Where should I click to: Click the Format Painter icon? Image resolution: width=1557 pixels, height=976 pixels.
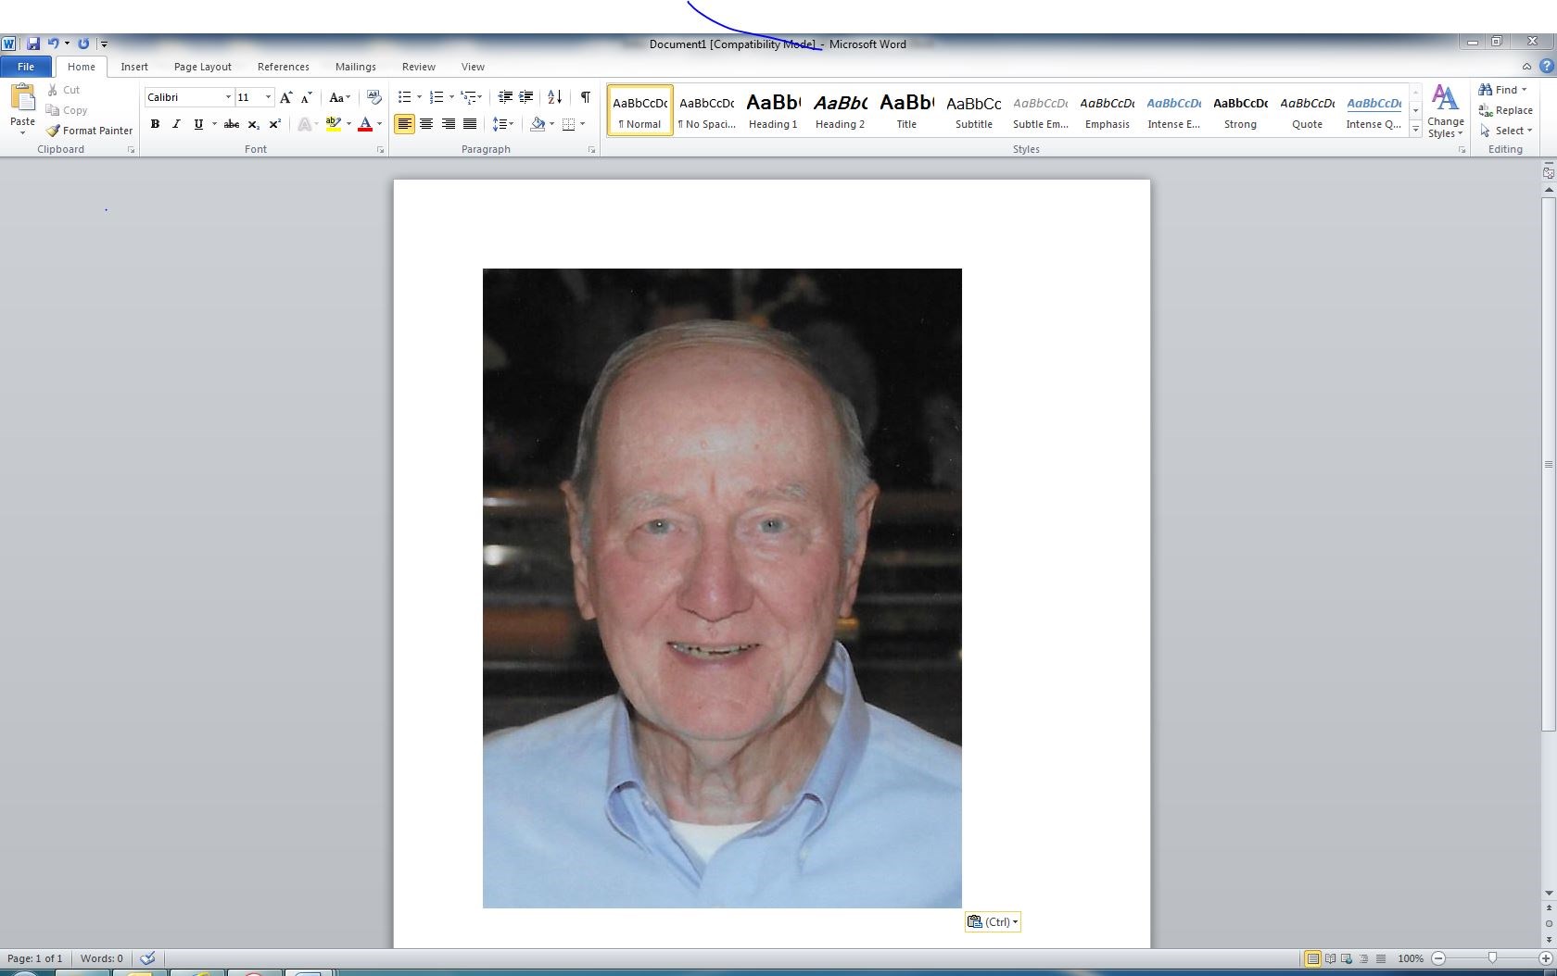[54, 131]
